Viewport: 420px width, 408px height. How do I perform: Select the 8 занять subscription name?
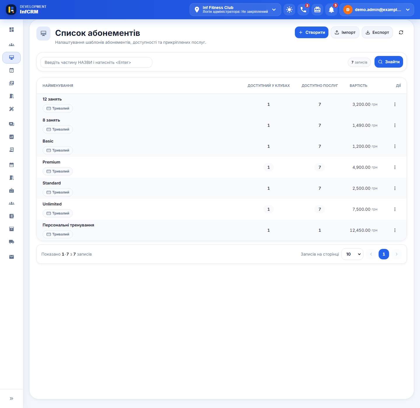[x=51, y=120]
